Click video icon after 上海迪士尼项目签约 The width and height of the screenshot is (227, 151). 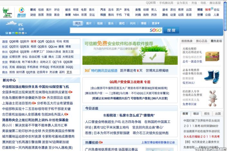34,103
